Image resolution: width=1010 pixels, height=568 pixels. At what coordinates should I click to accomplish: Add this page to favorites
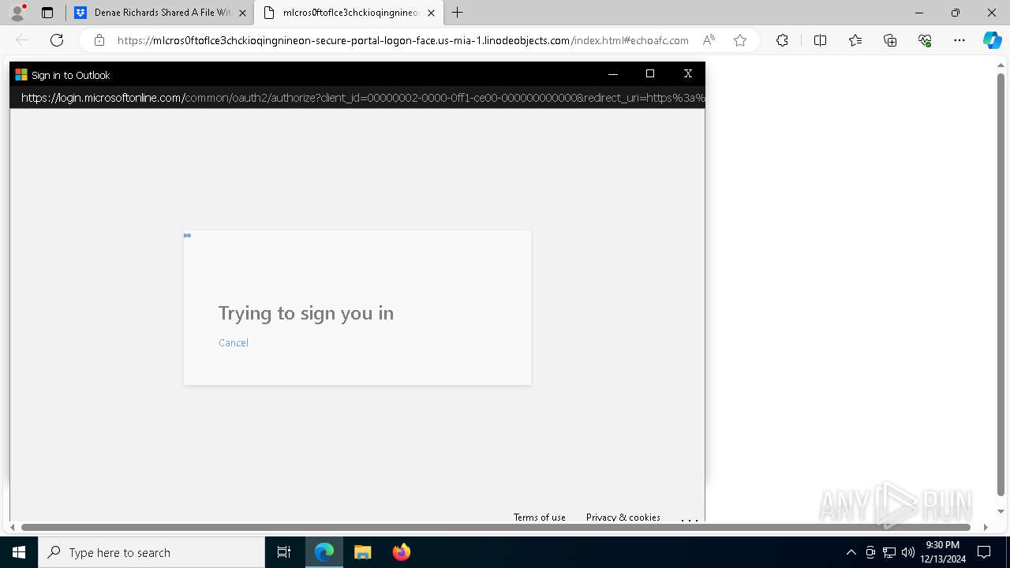point(740,40)
